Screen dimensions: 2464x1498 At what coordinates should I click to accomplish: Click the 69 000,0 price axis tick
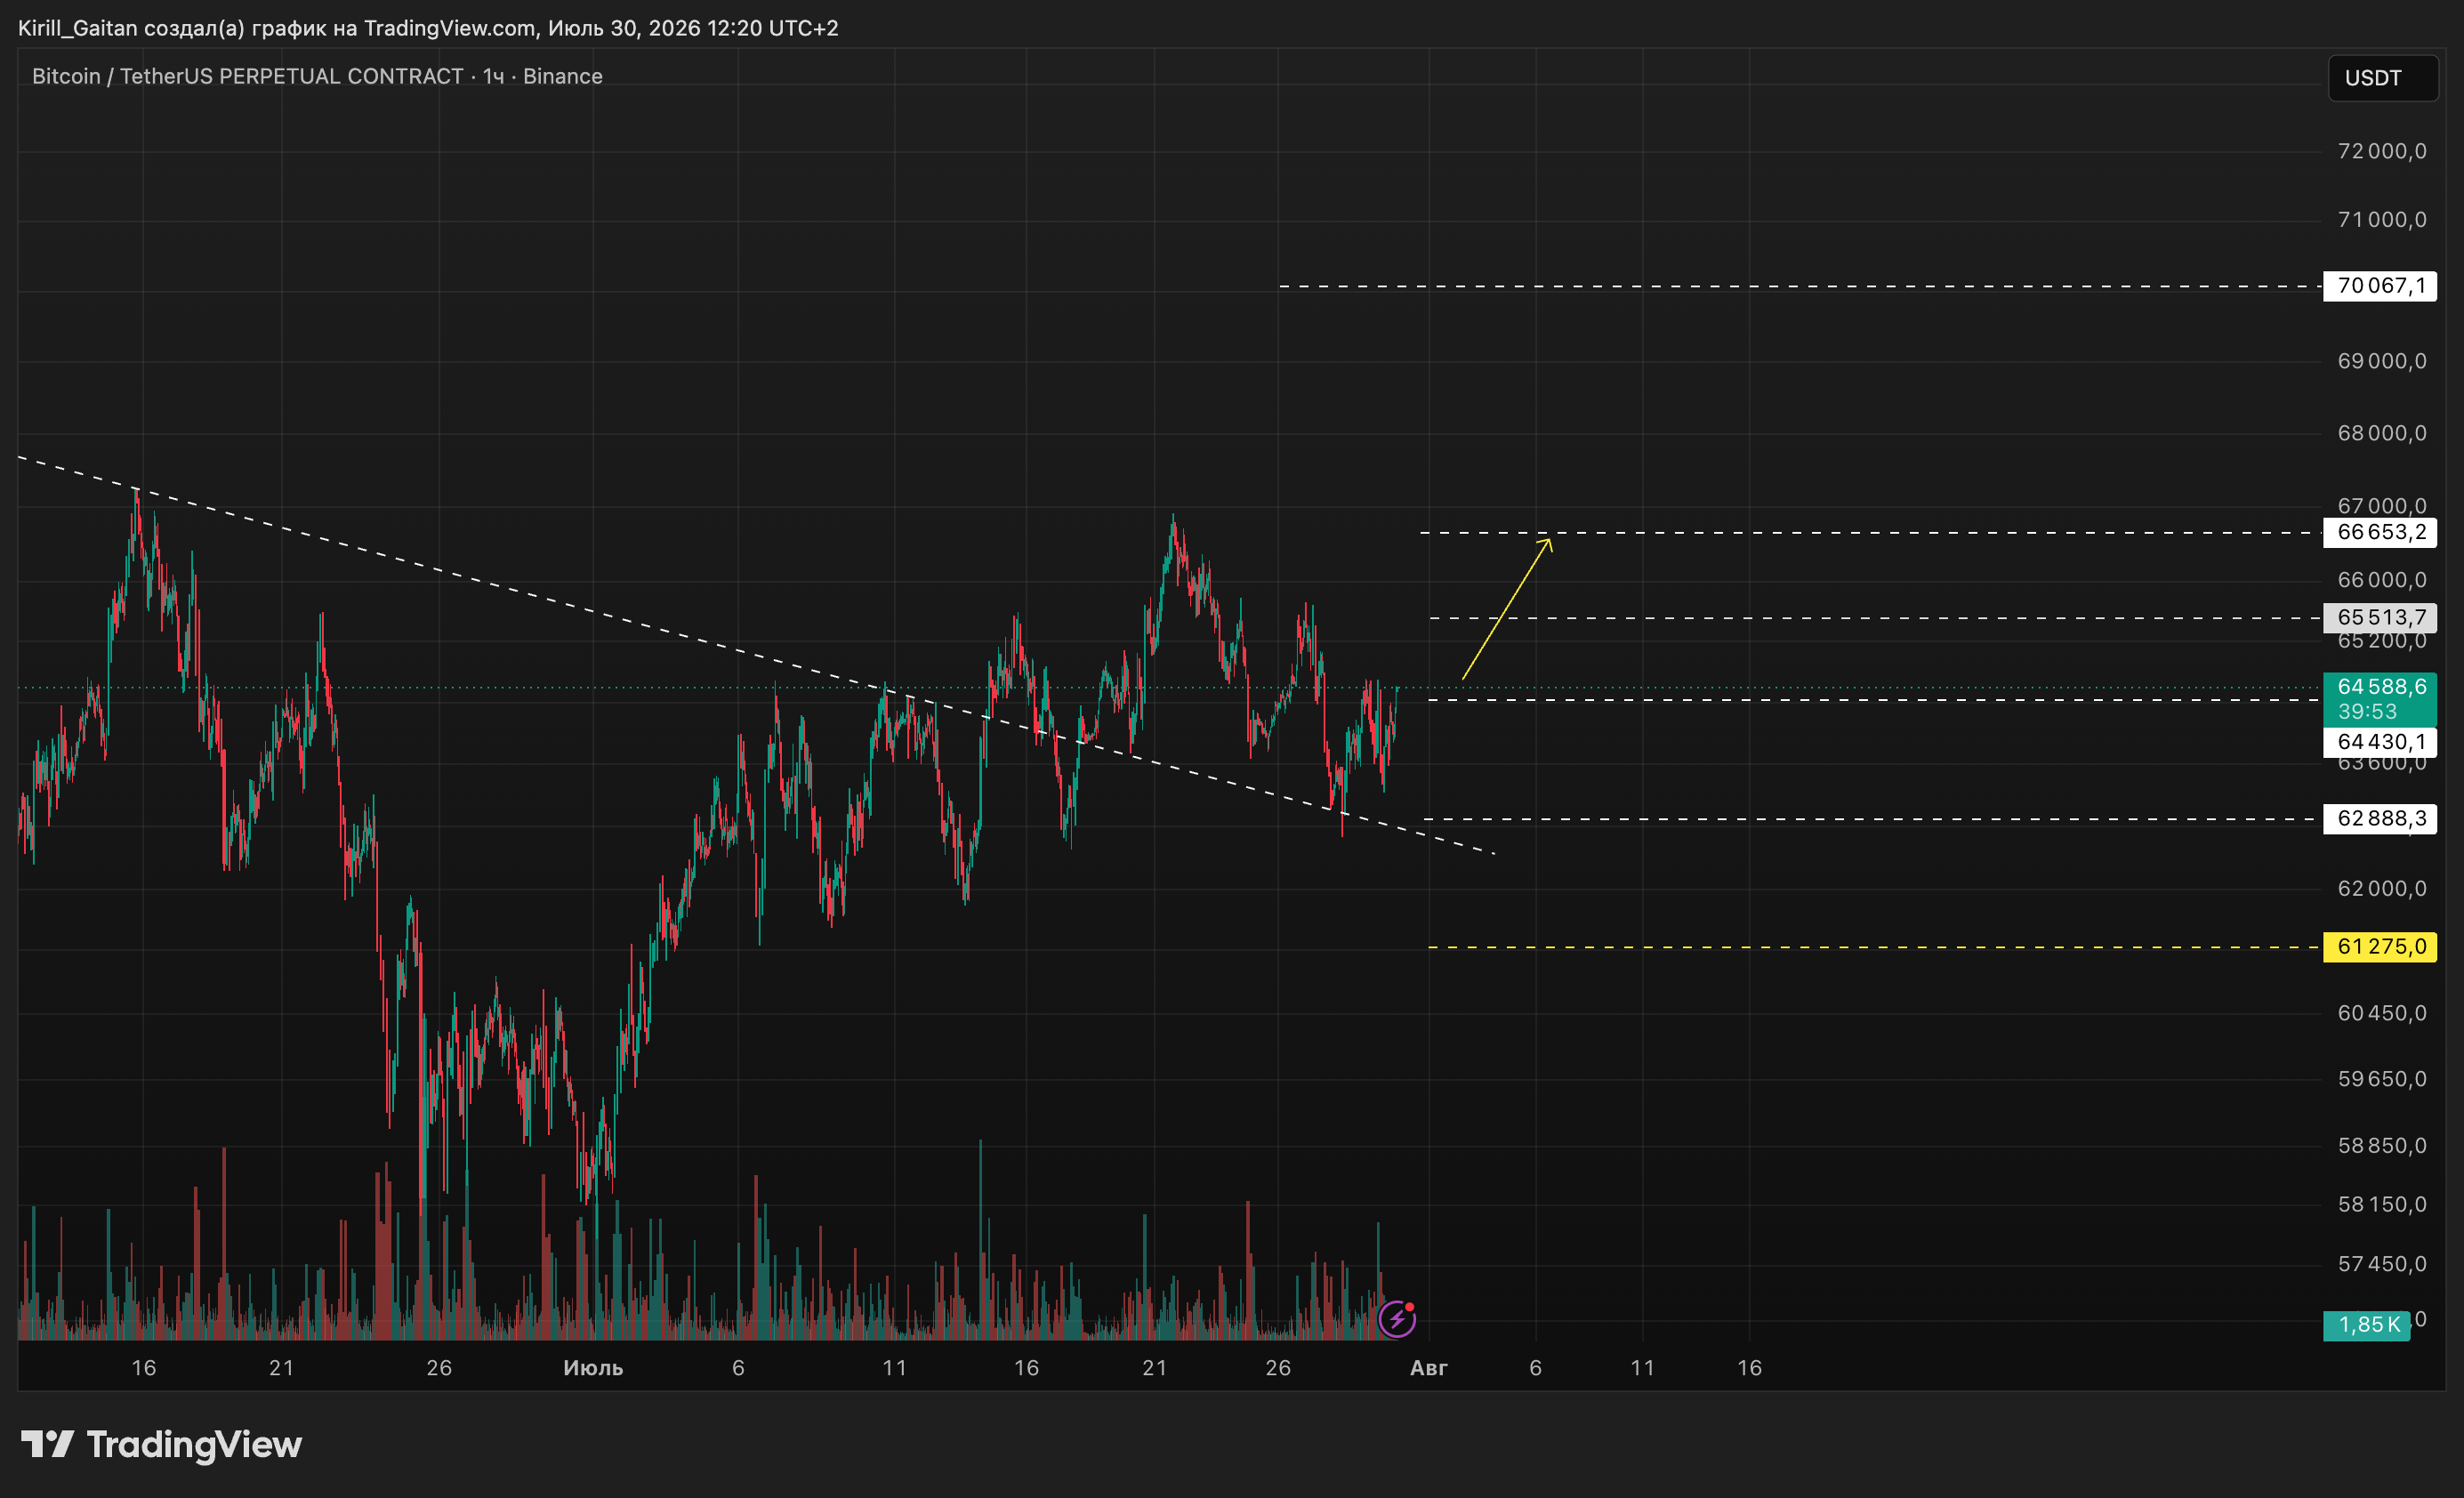pos(2381,361)
